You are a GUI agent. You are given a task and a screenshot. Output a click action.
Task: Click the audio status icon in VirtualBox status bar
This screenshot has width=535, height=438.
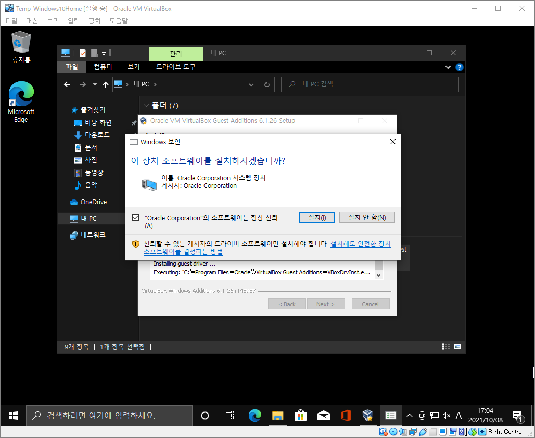403,432
